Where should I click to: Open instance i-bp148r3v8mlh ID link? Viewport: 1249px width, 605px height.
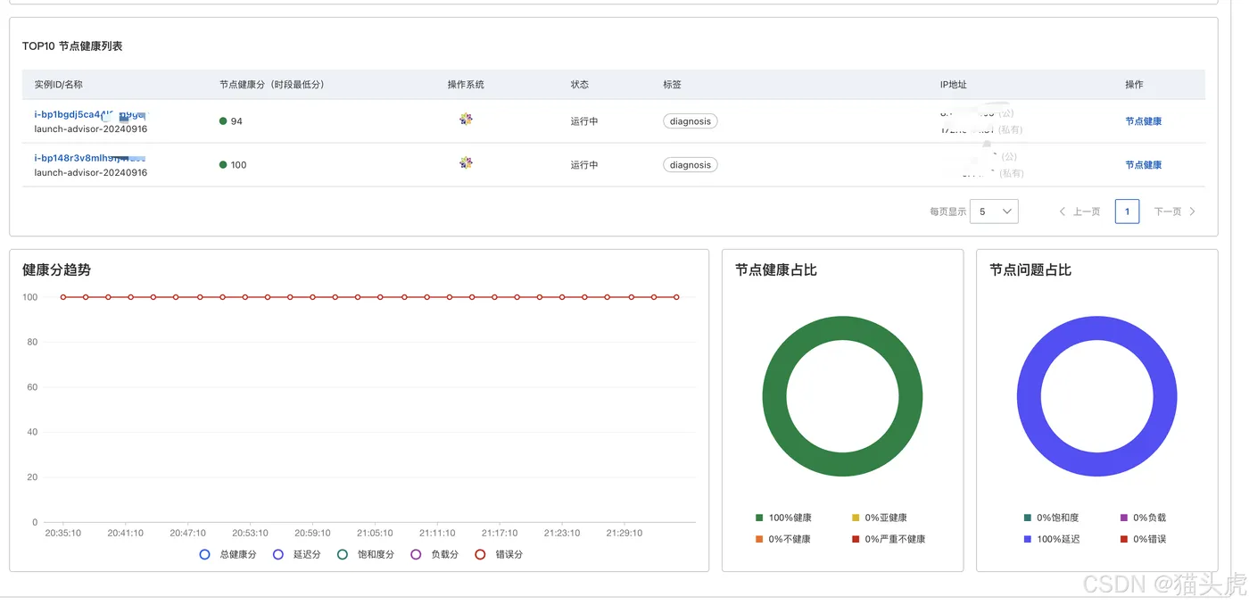tap(90, 158)
